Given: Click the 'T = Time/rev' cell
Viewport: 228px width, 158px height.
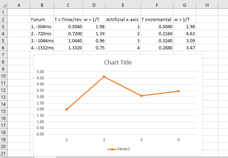Looking at the screenshot, I should pyautogui.click(x=68, y=20).
